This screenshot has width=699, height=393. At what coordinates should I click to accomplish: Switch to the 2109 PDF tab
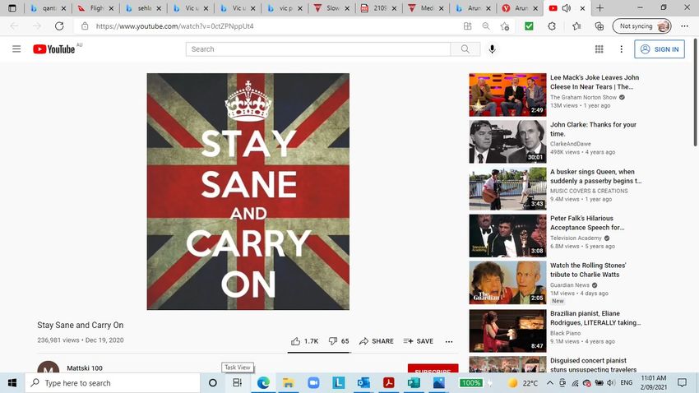point(379,8)
